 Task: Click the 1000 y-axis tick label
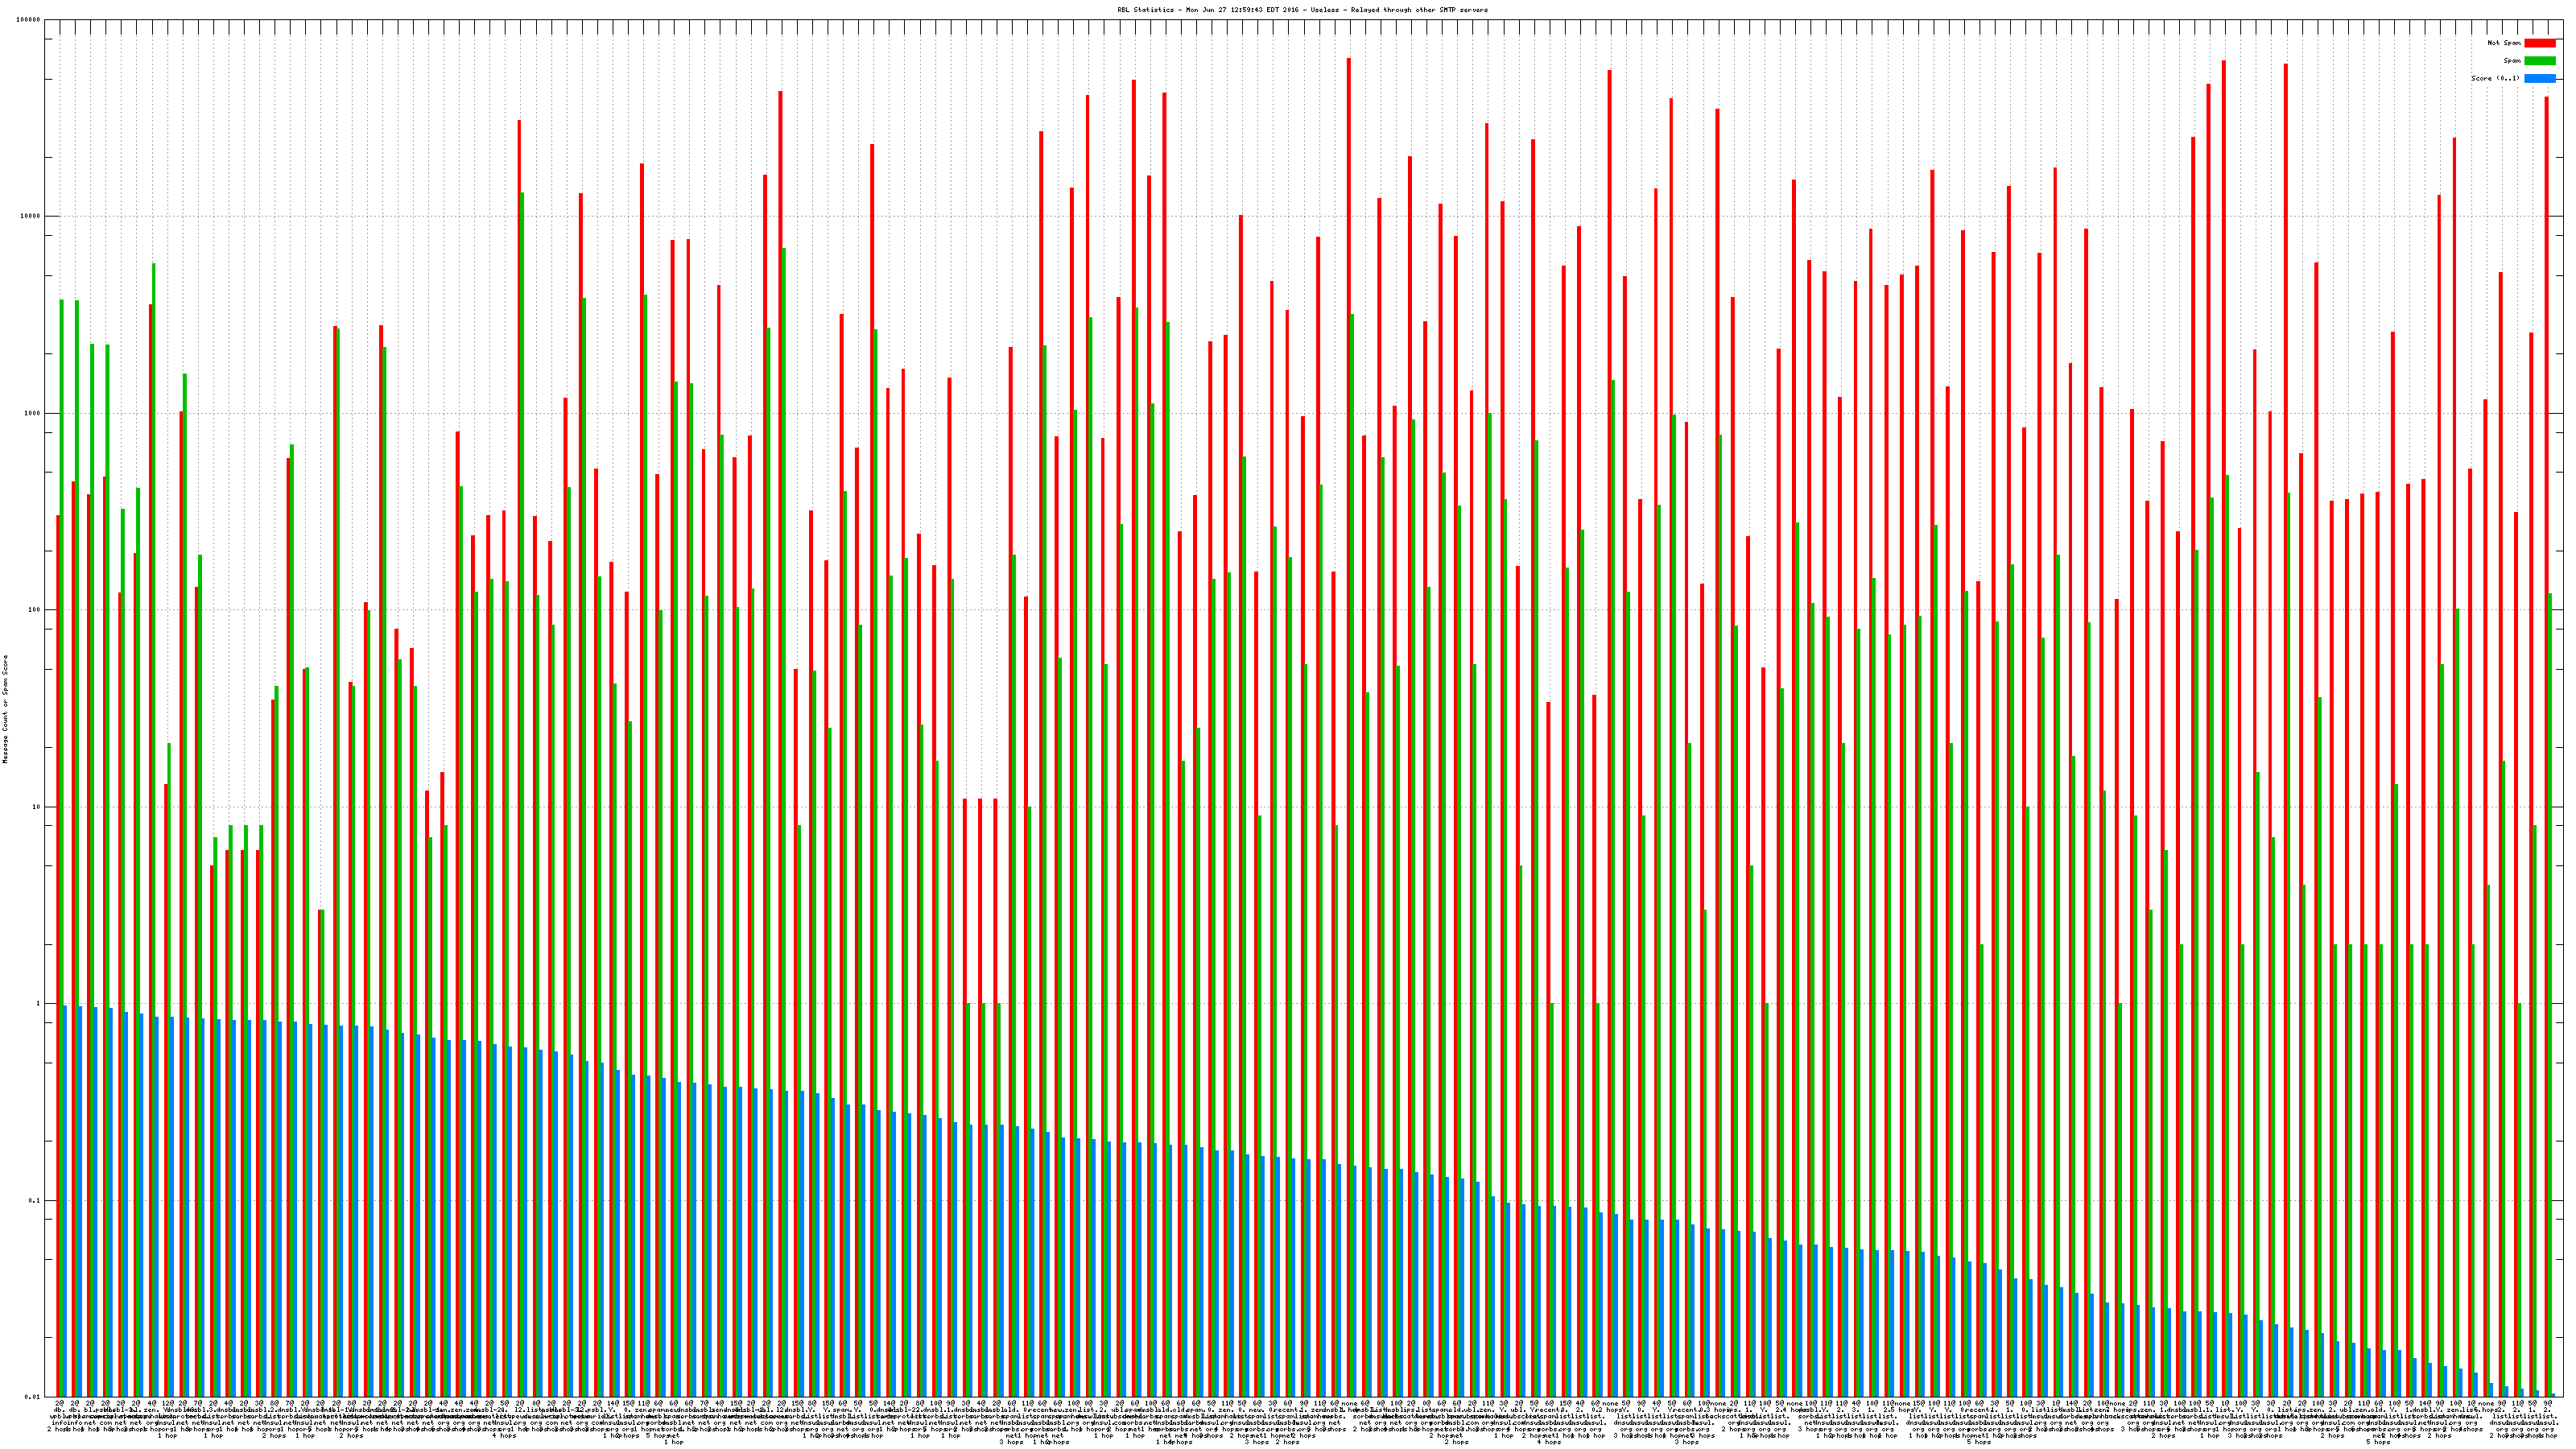click(x=34, y=414)
